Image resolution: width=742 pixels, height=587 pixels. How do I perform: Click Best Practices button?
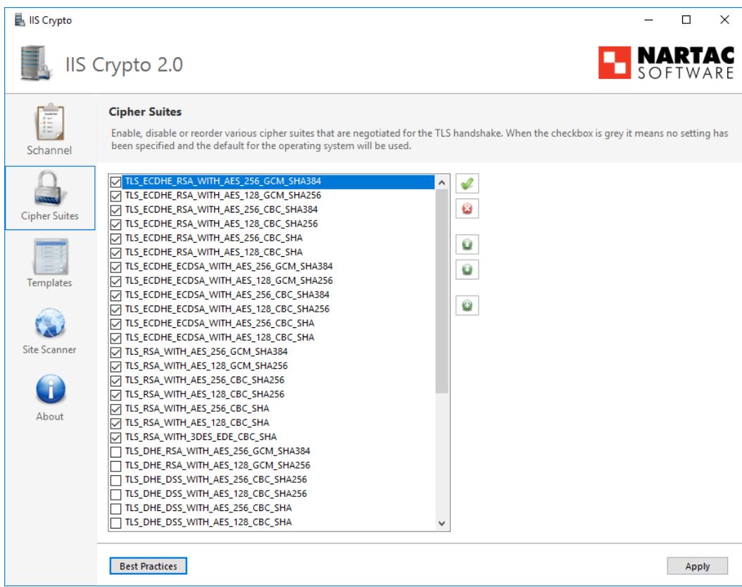click(148, 566)
